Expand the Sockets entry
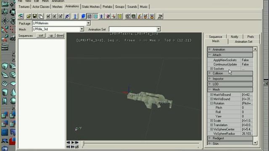The image size is (269, 151). click(211, 69)
